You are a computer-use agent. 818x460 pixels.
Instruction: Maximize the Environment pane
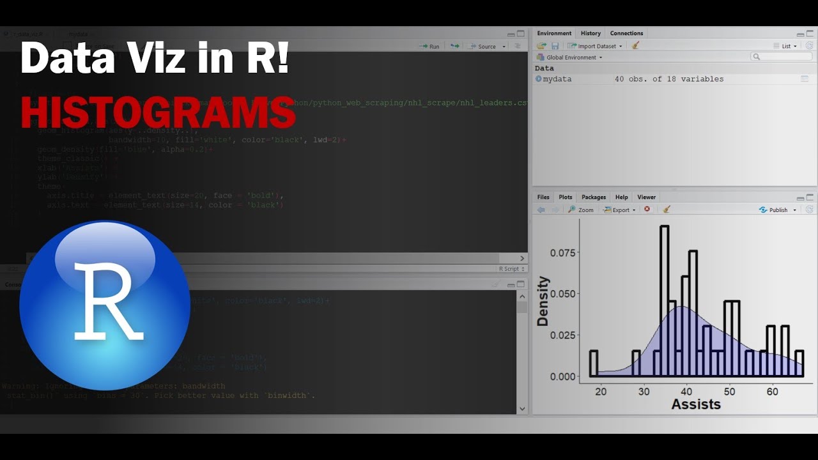click(810, 34)
